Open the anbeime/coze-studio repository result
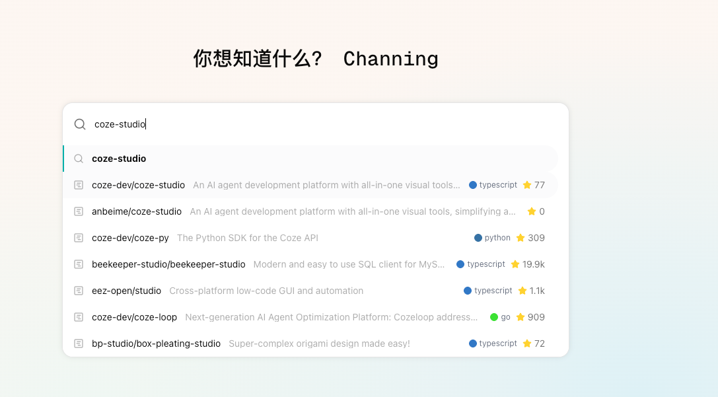This screenshot has width=718, height=397. pos(137,211)
